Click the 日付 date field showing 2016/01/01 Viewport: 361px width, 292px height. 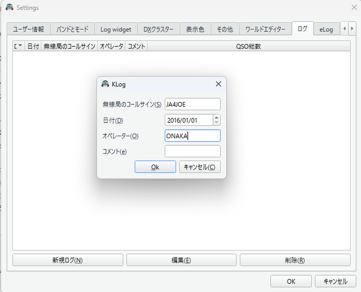coord(189,120)
